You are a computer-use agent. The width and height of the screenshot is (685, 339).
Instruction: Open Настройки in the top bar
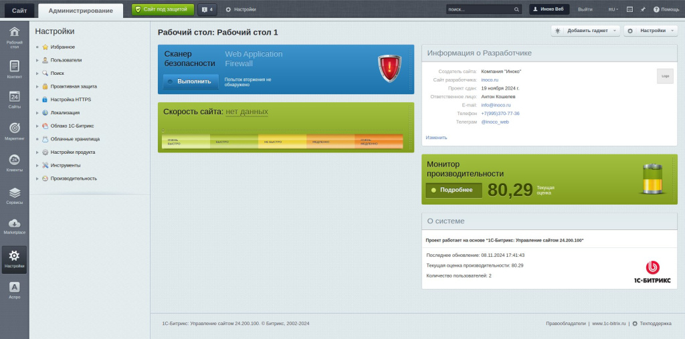[x=241, y=9]
